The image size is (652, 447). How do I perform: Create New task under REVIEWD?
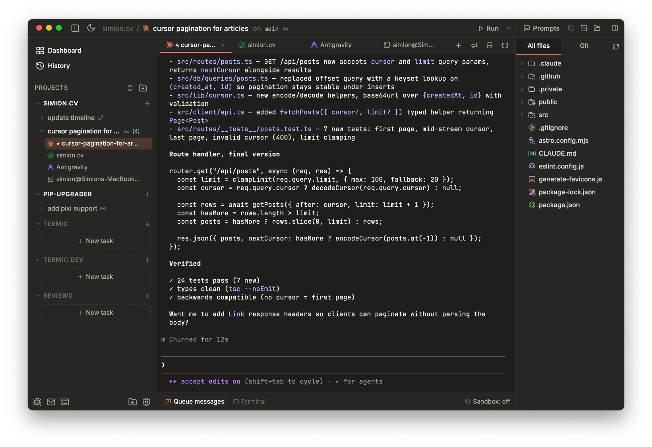tap(95, 313)
